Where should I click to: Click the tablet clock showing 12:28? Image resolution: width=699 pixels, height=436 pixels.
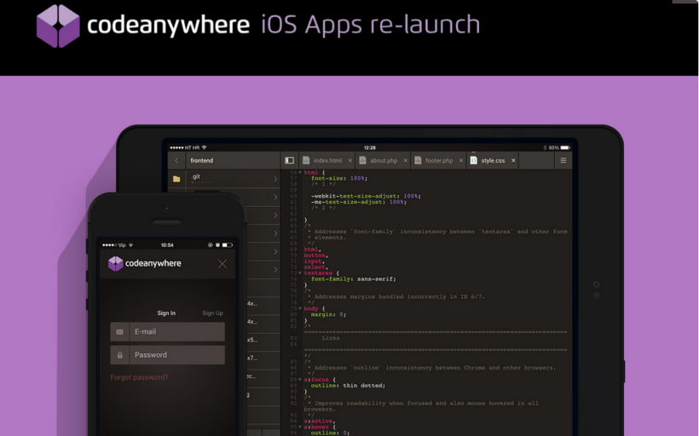click(x=370, y=147)
